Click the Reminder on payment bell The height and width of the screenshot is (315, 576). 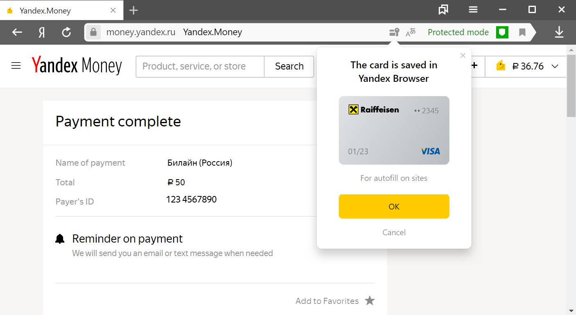click(x=60, y=239)
